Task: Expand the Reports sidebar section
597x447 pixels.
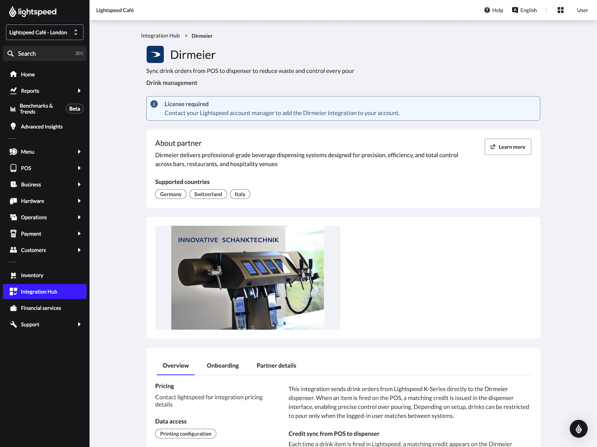Action: pos(79,91)
